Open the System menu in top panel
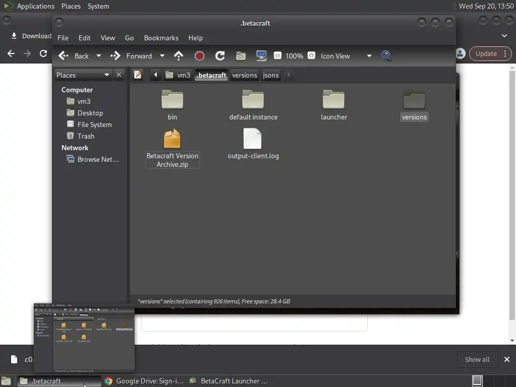 tap(98, 6)
